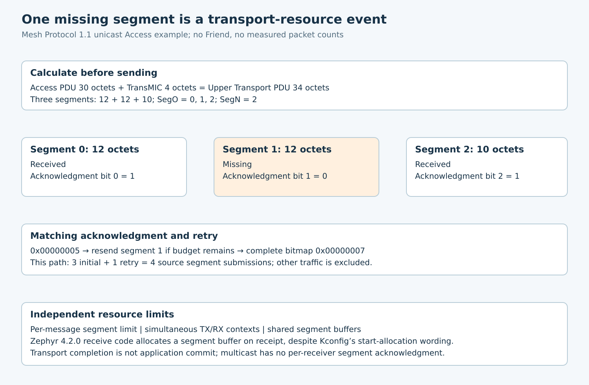Viewport: 589px width, 385px height.
Task: Select the "Missing" status in Segment 1
Action: tap(237, 164)
